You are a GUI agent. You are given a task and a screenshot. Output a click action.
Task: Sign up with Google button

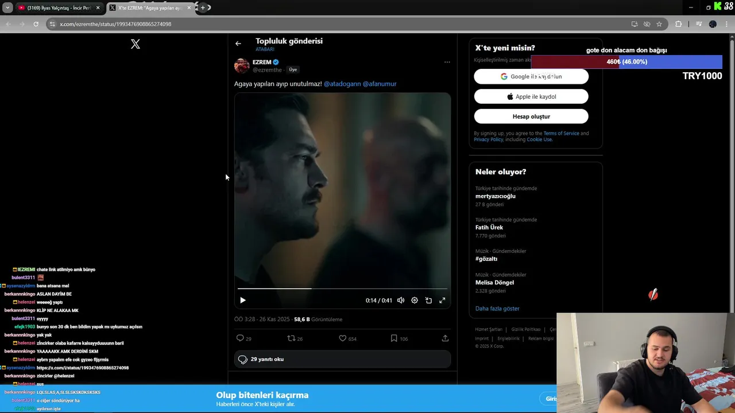pyautogui.click(x=531, y=76)
